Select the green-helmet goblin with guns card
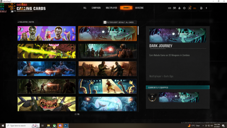 tap(46, 104)
